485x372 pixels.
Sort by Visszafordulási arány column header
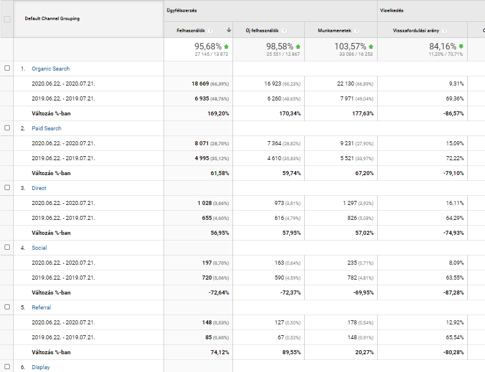416,31
